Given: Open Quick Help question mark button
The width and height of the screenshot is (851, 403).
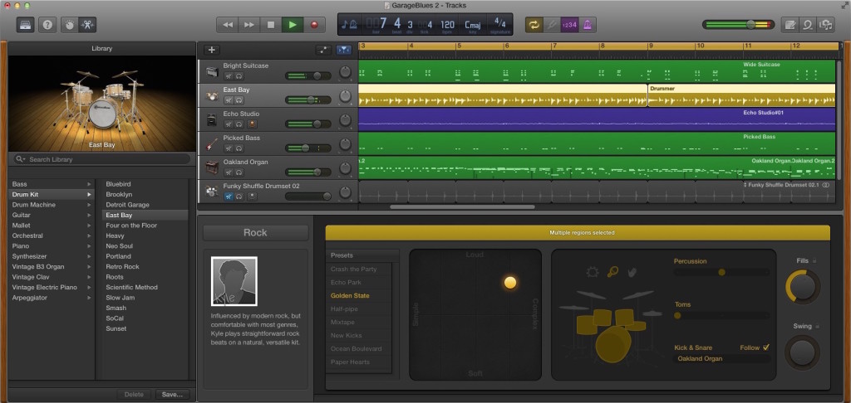Looking at the screenshot, I should [47, 24].
